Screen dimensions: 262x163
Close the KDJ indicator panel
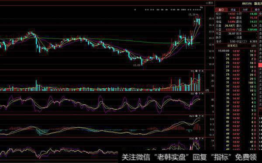tap(203, 94)
